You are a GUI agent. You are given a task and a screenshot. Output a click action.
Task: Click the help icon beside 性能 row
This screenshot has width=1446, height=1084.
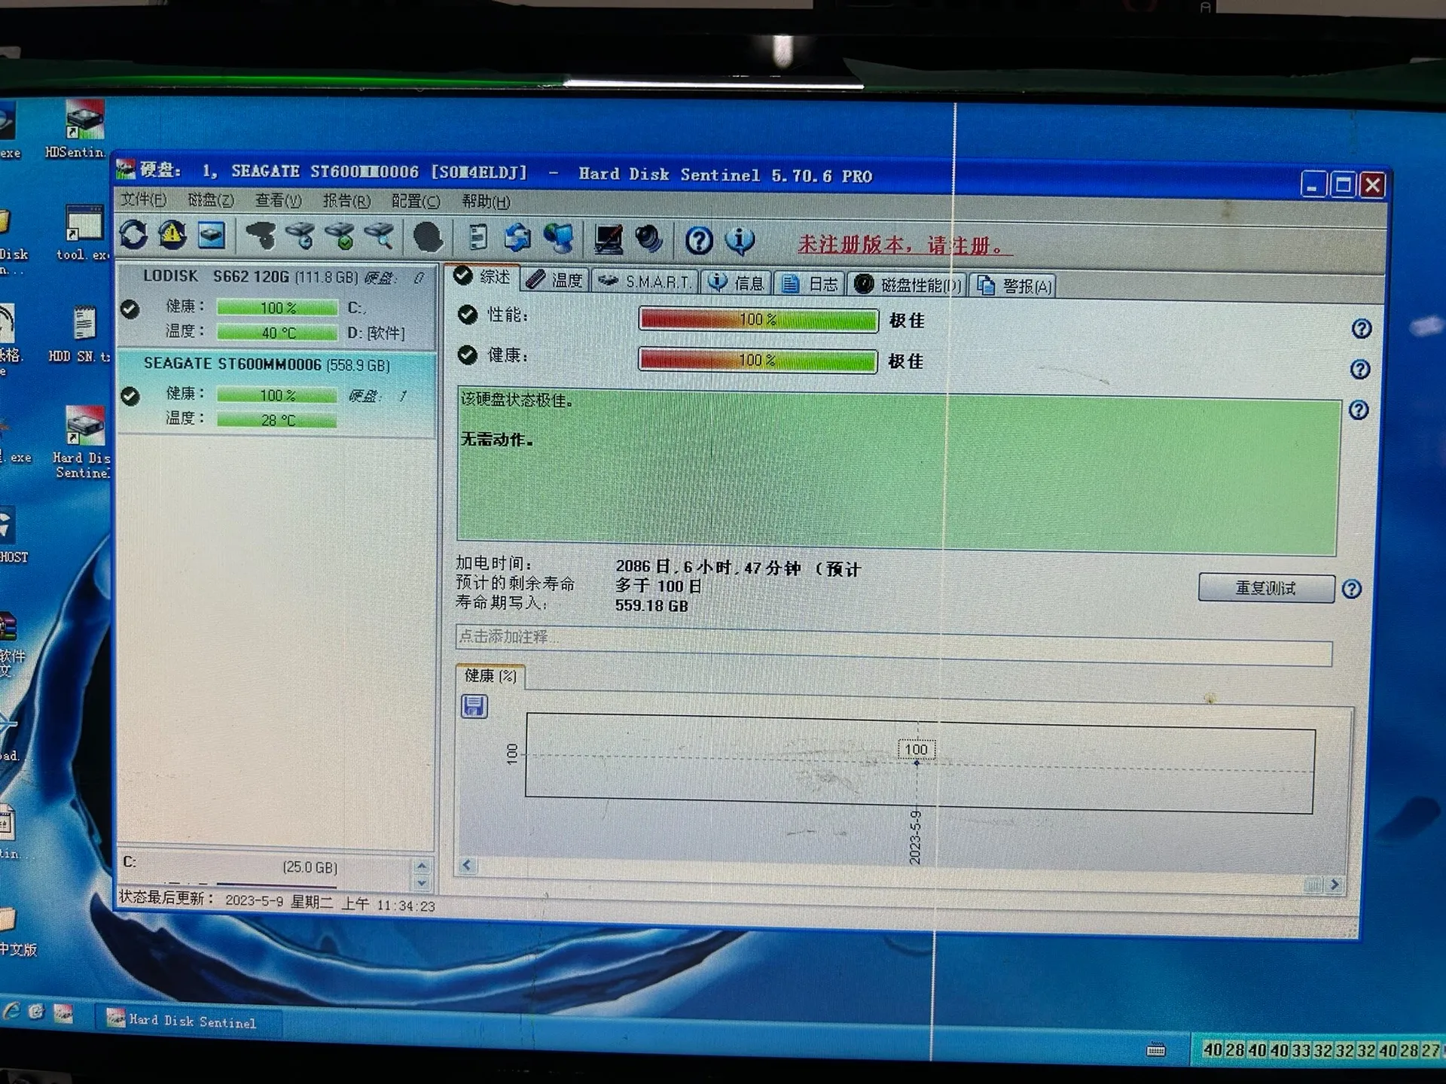pyautogui.click(x=1361, y=329)
